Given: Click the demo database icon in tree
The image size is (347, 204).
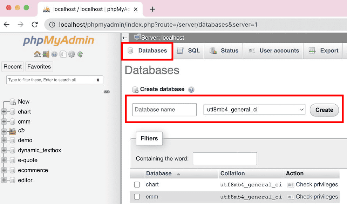Looking at the screenshot, I should 13,140.
